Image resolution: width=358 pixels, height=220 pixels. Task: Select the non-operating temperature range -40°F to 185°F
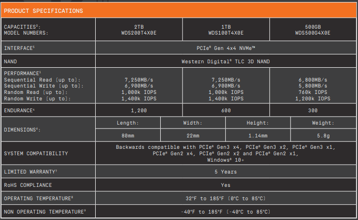coord(225,213)
